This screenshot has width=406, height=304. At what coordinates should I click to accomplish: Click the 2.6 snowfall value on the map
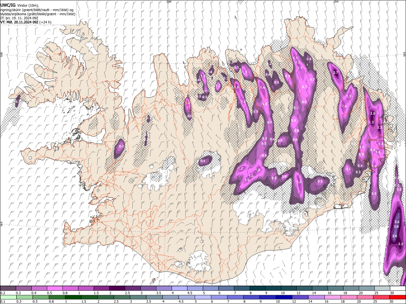pos(373,113)
